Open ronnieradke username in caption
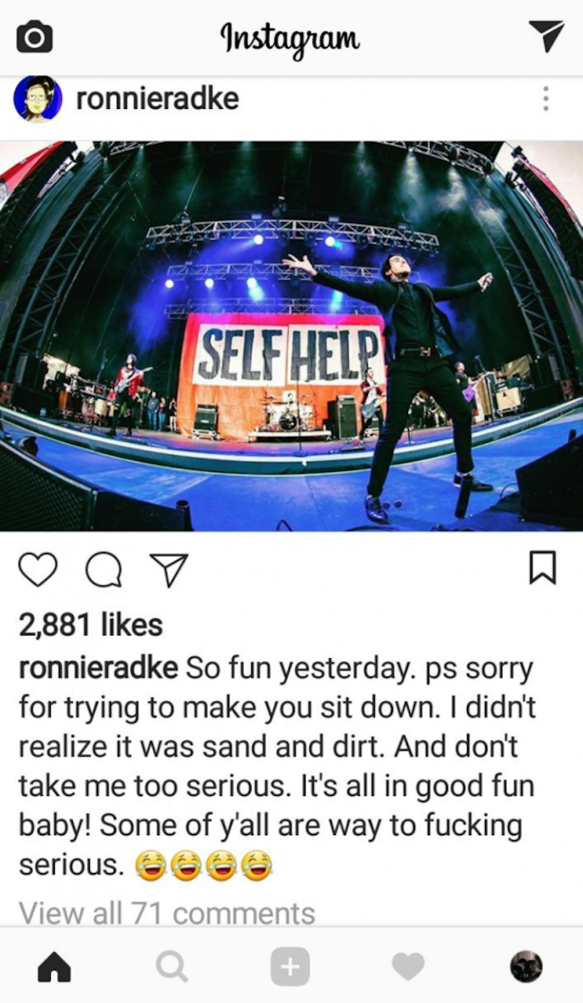Viewport: 583px width, 1003px height. point(98,667)
